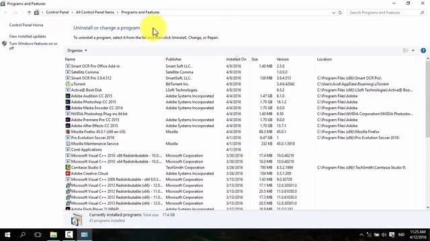Click the Adobe After Effects CC 2015 icon

pos(68,126)
